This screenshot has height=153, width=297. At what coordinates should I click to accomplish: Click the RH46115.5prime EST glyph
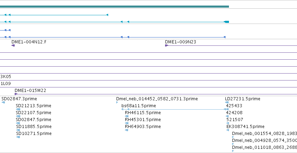(127, 116)
